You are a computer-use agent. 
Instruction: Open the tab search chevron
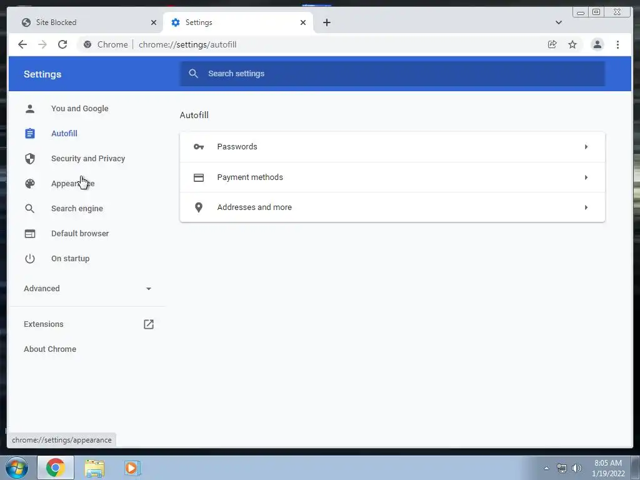[x=559, y=22]
